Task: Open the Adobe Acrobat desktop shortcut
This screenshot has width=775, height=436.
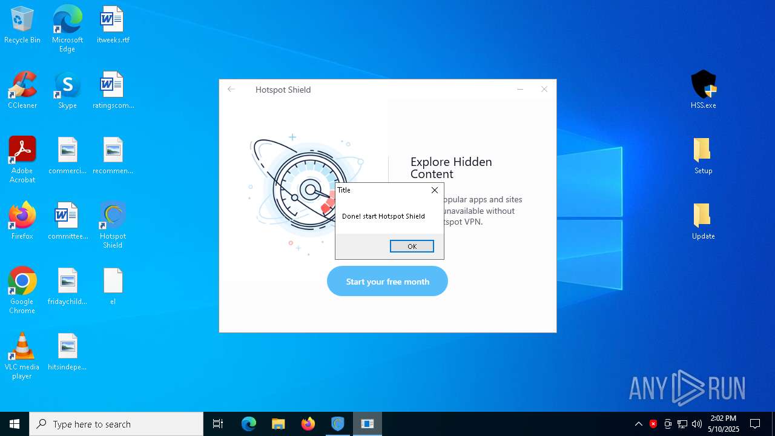Action: click(22, 160)
